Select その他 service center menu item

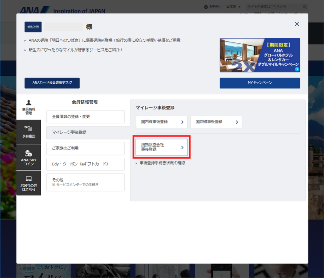(86, 182)
